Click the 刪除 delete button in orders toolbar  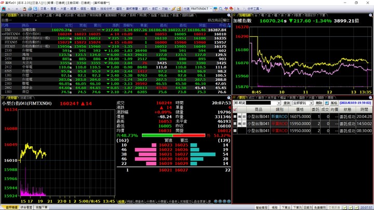[319, 103]
